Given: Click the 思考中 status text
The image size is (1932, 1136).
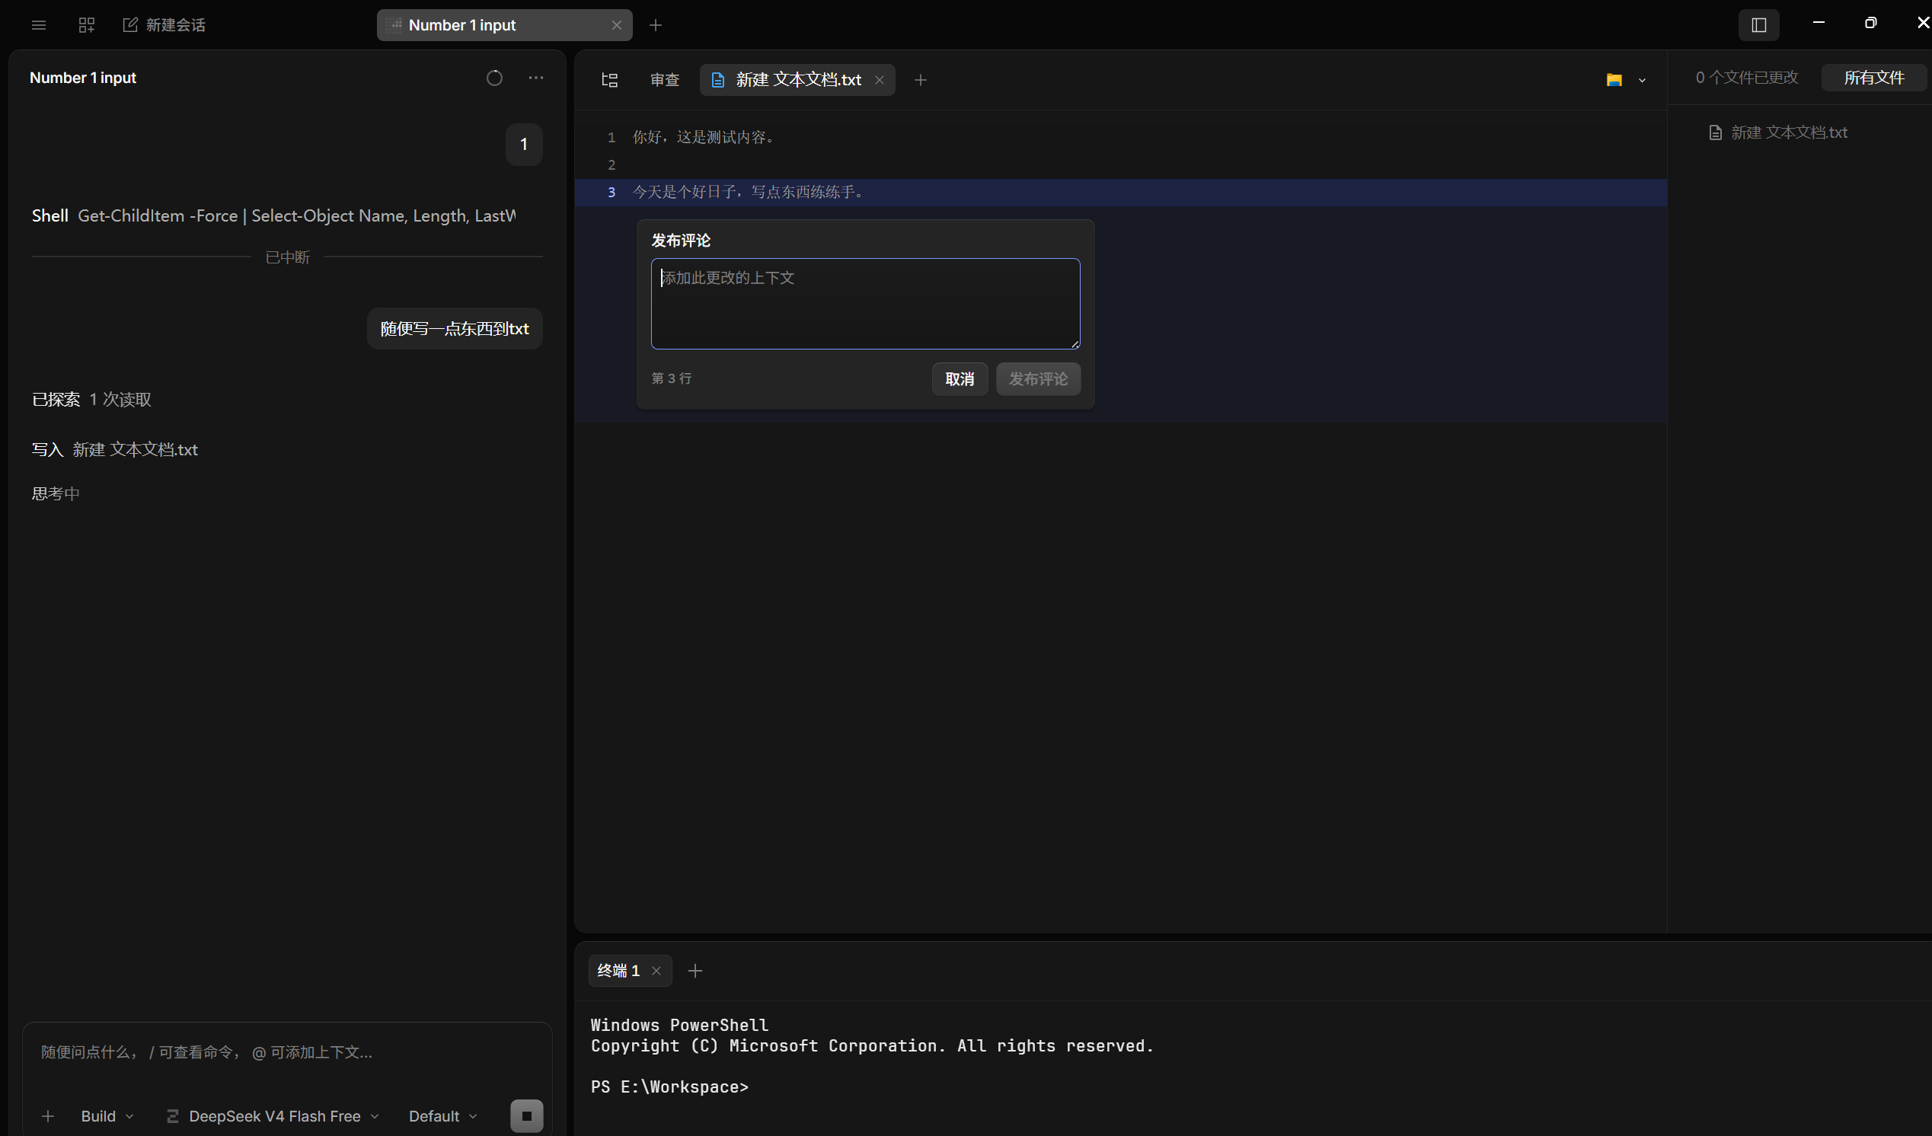Looking at the screenshot, I should click(55, 493).
